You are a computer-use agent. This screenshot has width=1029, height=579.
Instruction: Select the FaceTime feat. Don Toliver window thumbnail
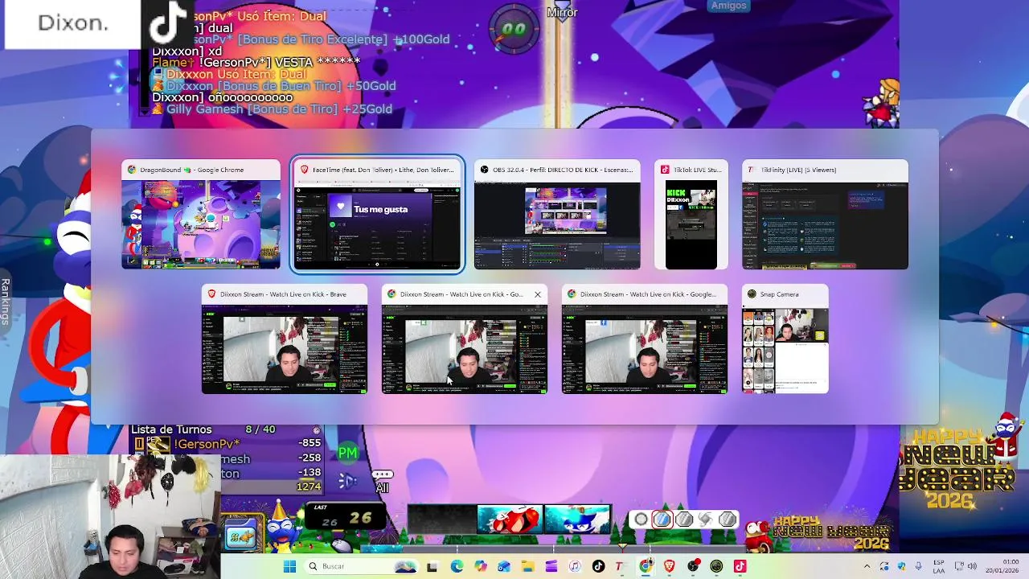click(377, 215)
